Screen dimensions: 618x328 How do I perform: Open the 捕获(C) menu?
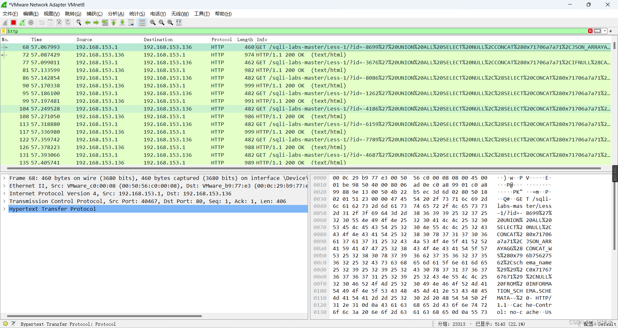[x=95, y=14]
